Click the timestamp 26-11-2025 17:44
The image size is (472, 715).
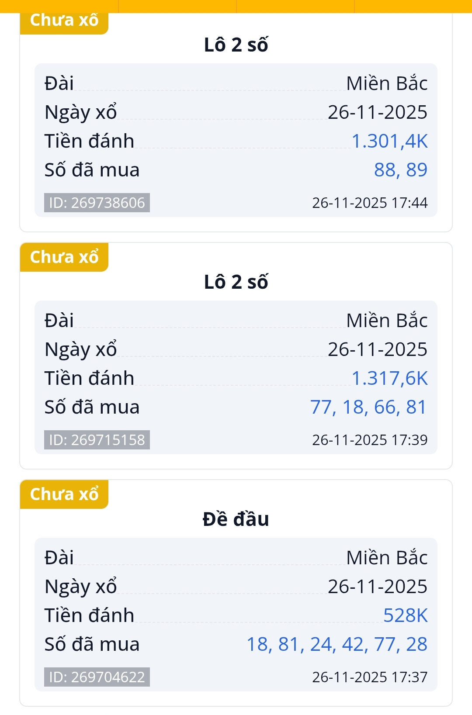point(370,203)
